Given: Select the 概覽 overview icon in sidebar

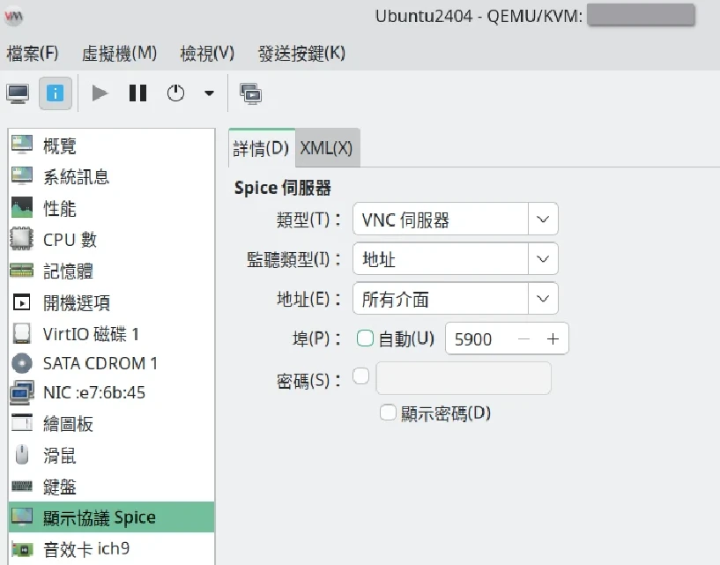Looking at the screenshot, I should (x=21, y=145).
